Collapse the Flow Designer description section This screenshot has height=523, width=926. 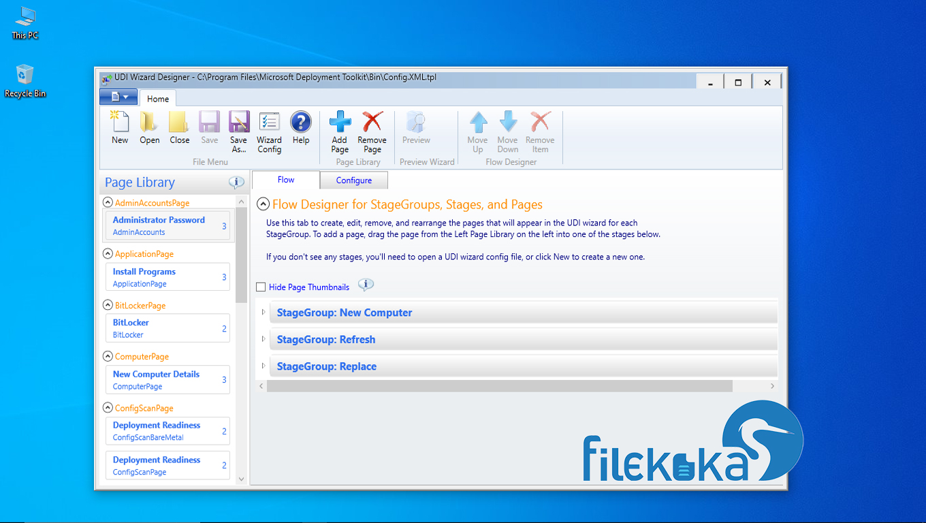point(262,204)
